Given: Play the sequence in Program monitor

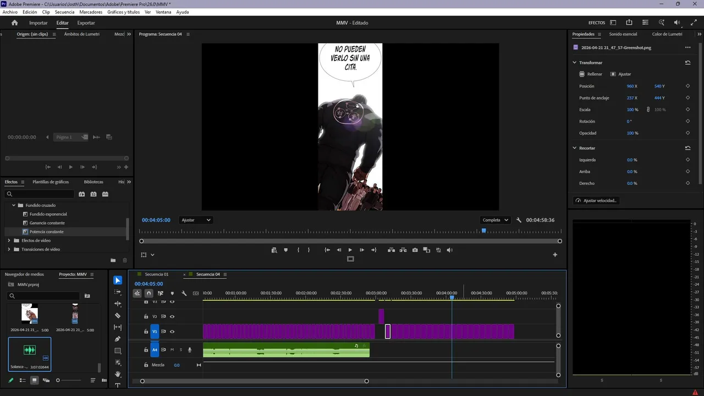Looking at the screenshot, I should pyautogui.click(x=350, y=250).
